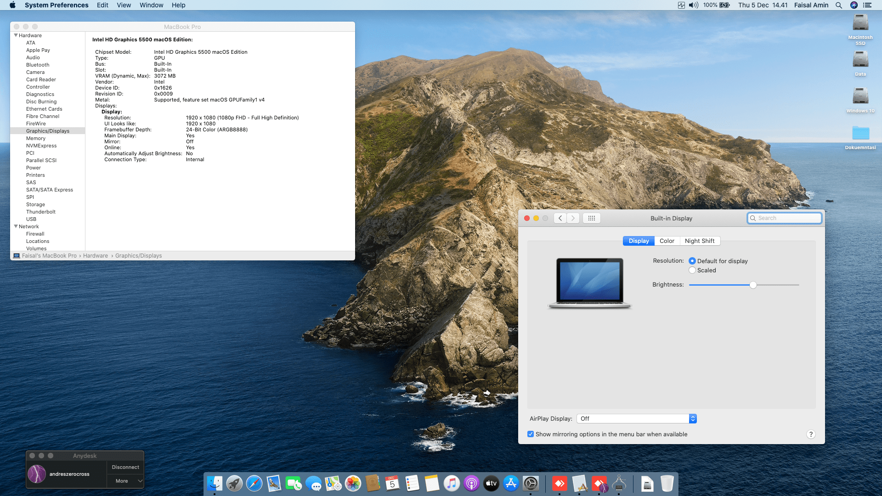Select Default for display resolution
The width and height of the screenshot is (882, 496).
692,261
